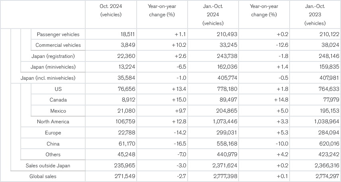Viewport: 341px width, 182px height.
Task: Click the Japan (incl. minivehicles) row label
Action: pyautogui.click(x=48, y=78)
